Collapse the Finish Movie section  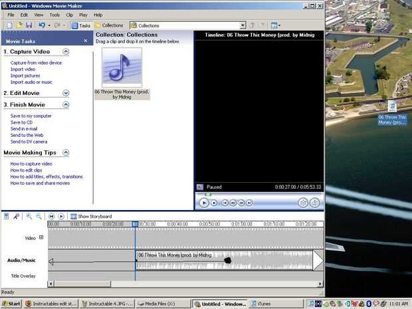coord(66,104)
